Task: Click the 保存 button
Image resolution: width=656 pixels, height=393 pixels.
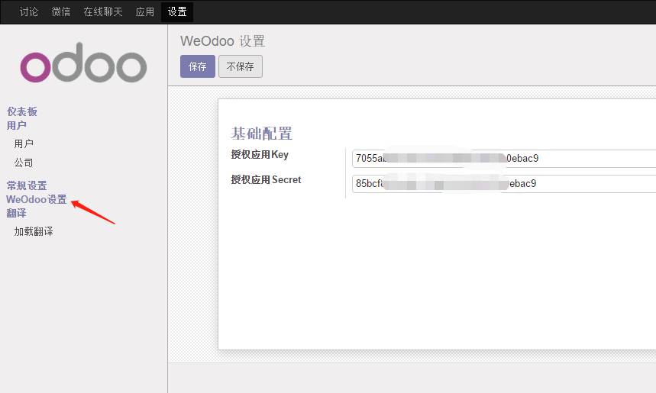Action: point(198,66)
